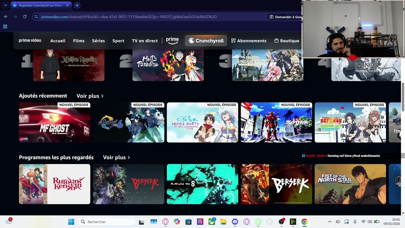Screen dimensions: 405x228
Task: Open the site information icon in address bar
Action: pyautogui.click(x=36, y=17)
